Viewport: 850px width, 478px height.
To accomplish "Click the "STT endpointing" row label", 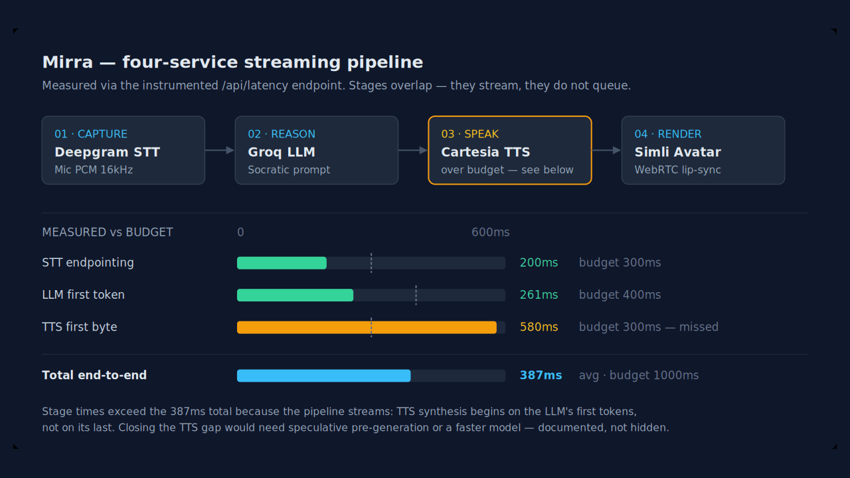I will click(x=88, y=263).
